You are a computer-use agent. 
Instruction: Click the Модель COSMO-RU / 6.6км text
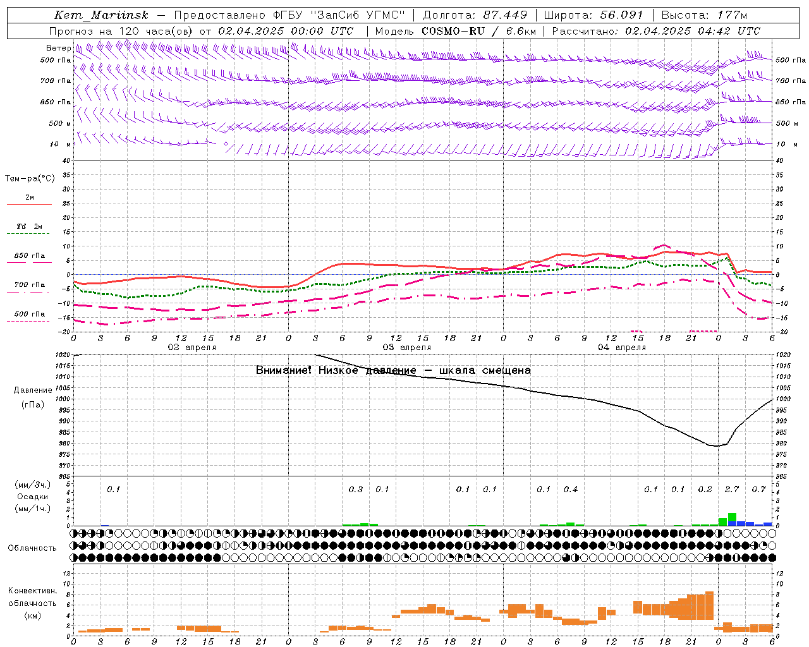(x=456, y=31)
